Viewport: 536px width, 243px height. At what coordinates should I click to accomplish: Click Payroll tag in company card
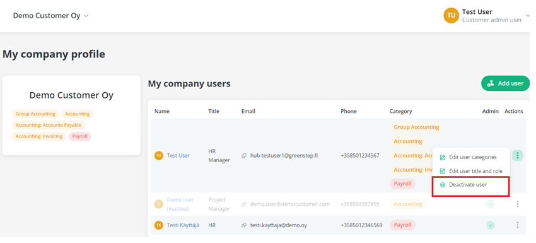79,136
